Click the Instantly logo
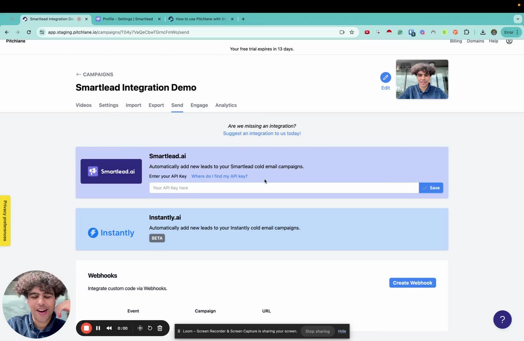 point(111,233)
